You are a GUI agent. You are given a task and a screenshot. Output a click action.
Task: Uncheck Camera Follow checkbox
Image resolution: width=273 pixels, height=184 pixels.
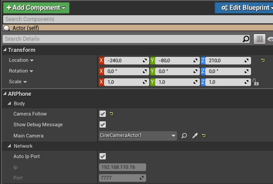pos(103,114)
